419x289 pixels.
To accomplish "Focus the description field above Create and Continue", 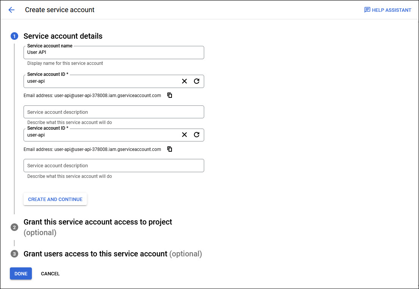I will pos(113,166).
